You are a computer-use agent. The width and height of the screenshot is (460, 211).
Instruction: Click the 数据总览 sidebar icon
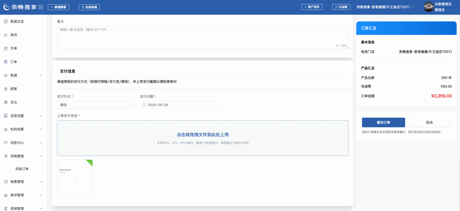6,21
